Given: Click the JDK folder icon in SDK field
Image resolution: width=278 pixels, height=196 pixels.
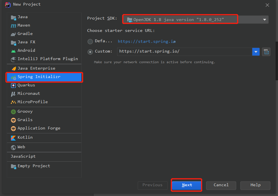Looking at the screenshot, I should pos(130,20).
